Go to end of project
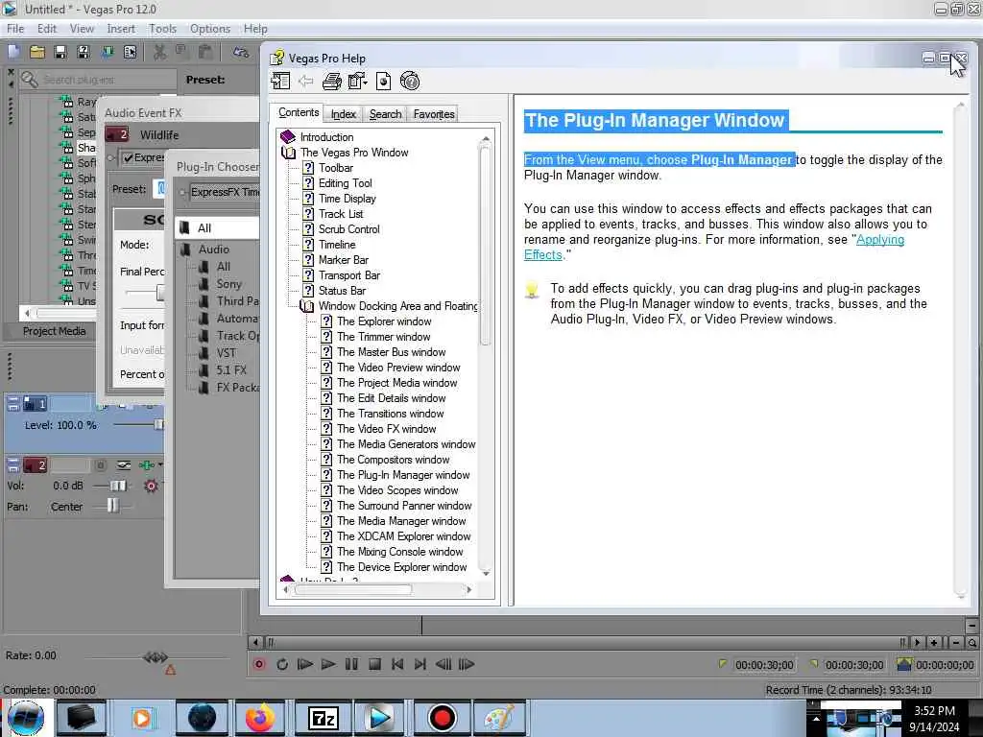The image size is (983, 737). [x=420, y=664]
